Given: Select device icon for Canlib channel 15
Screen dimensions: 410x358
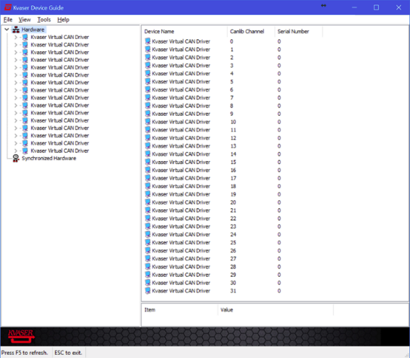Looking at the screenshot, I should pos(148,162).
